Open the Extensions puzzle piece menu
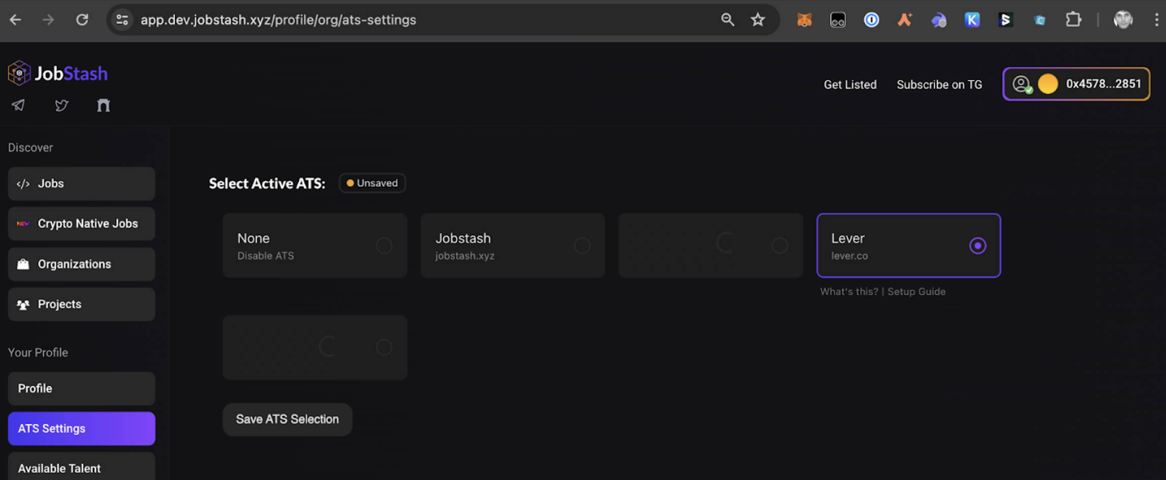1166x480 pixels. [x=1073, y=20]
